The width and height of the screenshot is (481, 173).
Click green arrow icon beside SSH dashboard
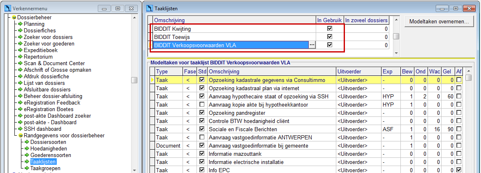(20, 129)
